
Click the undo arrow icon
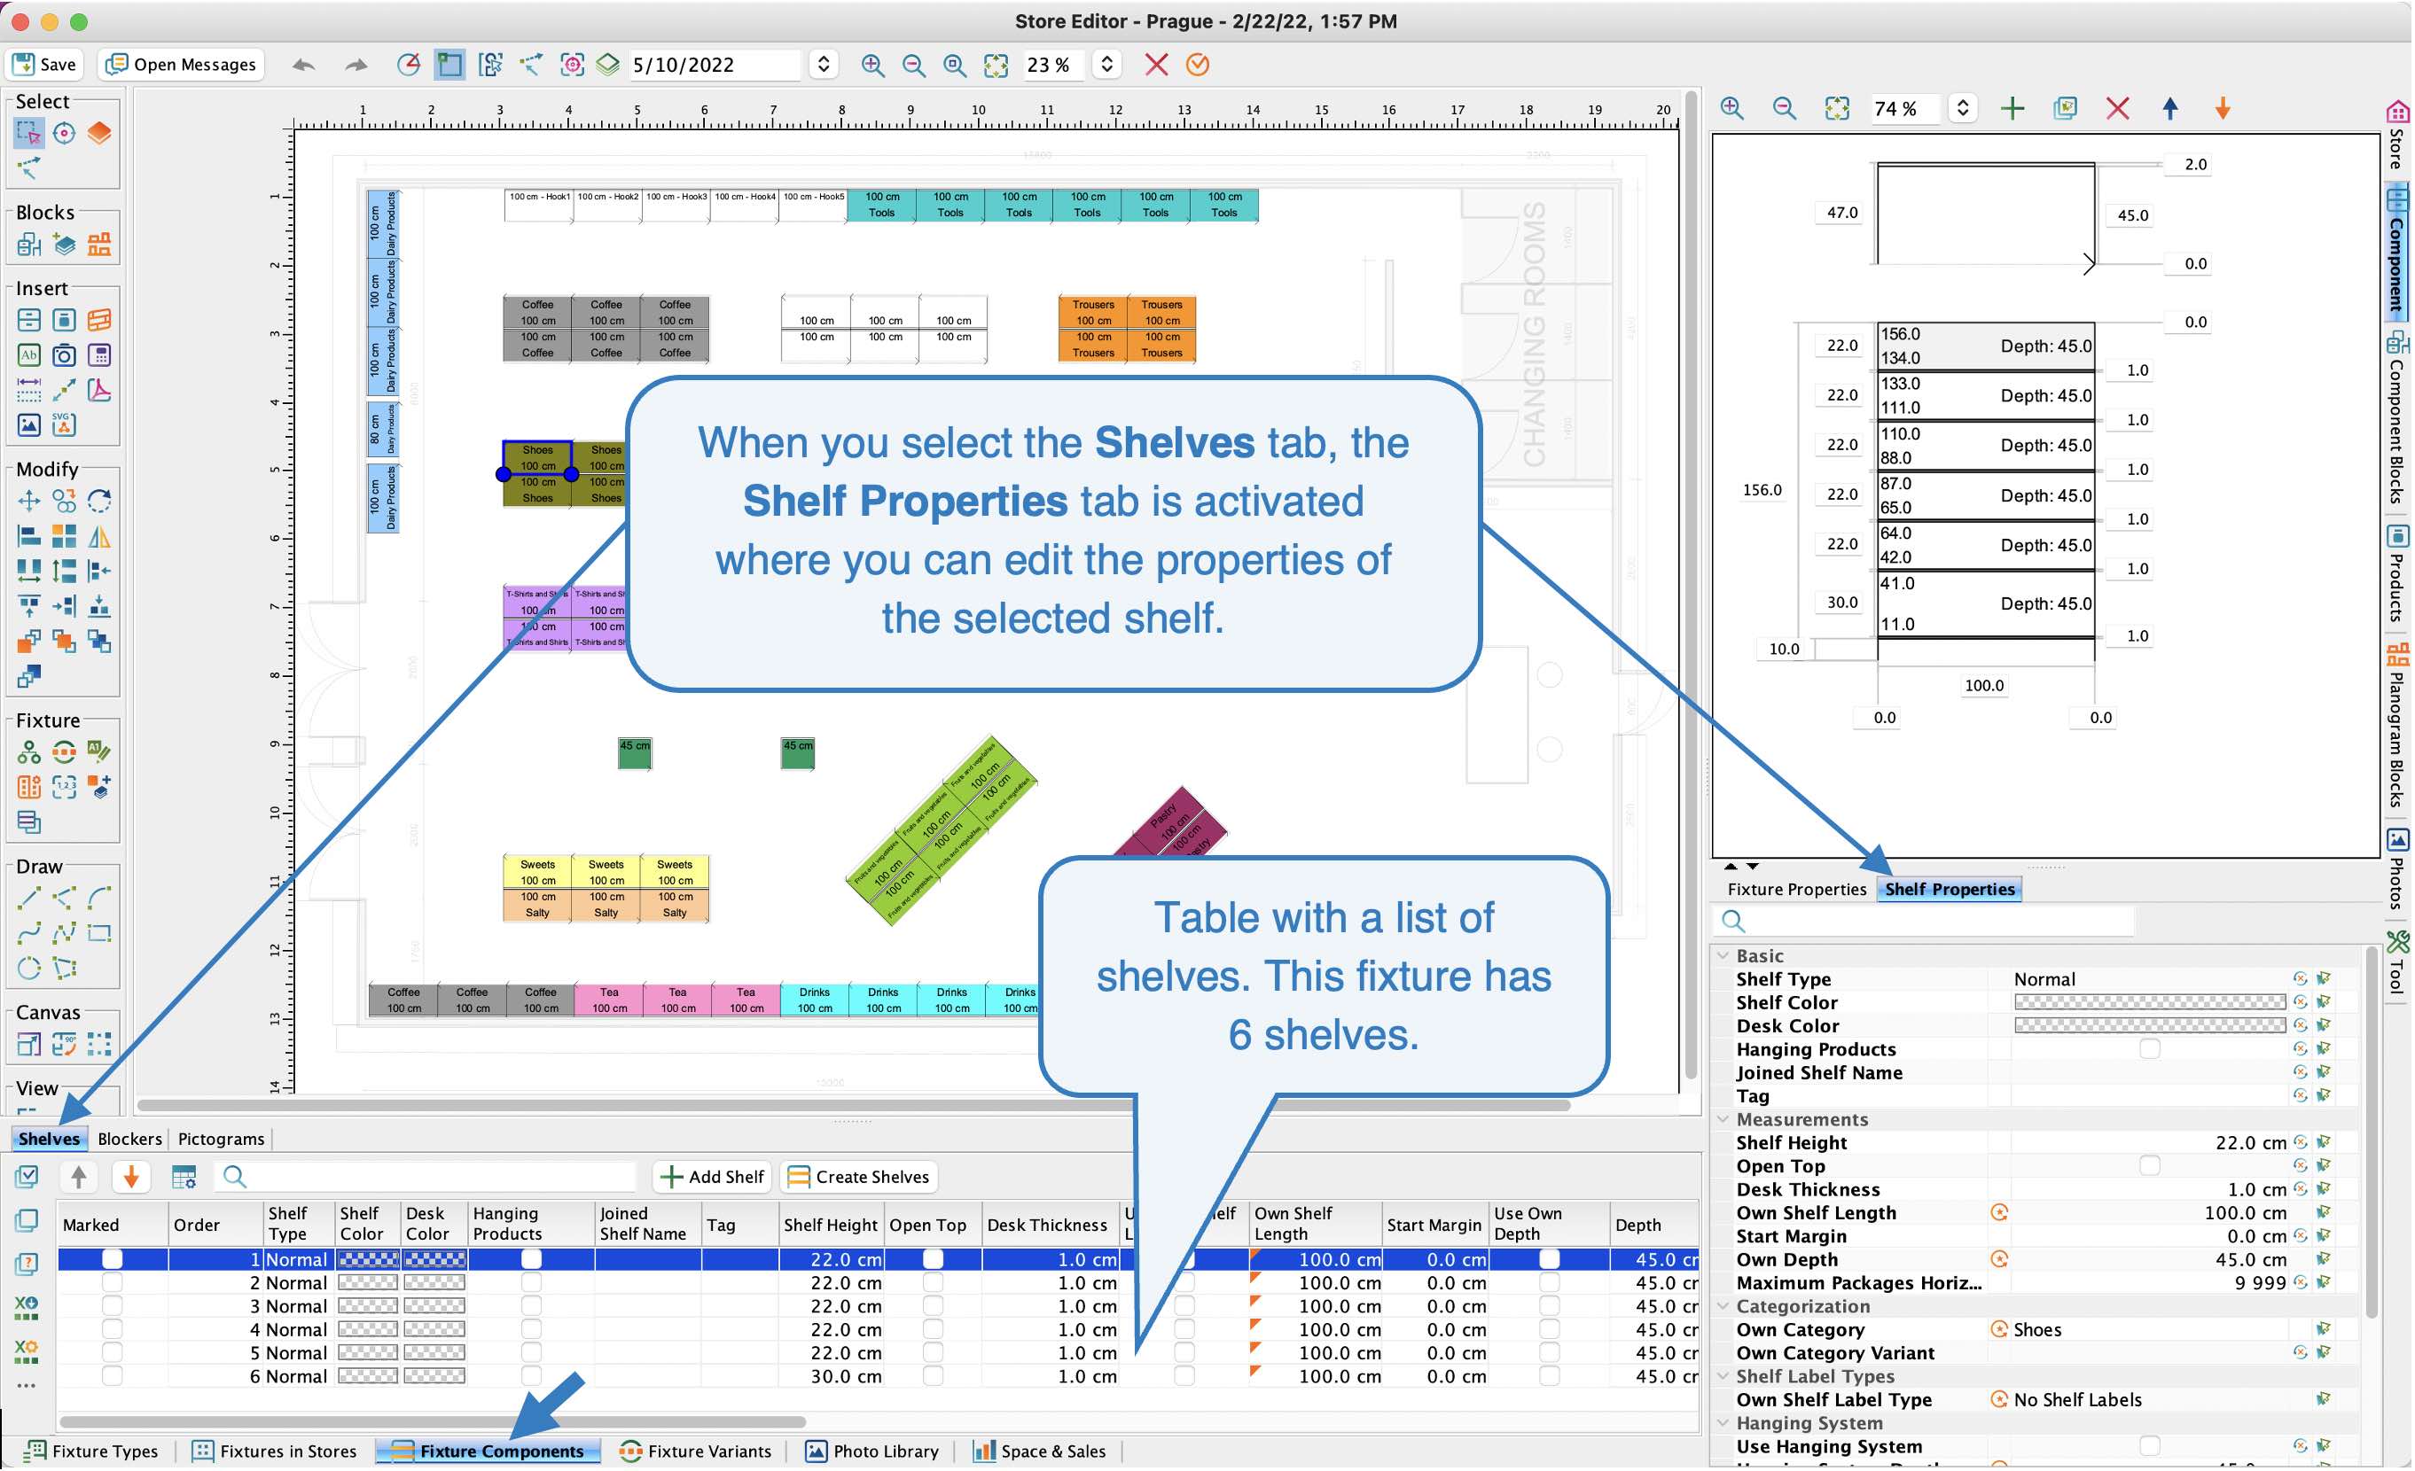point(304,65)
